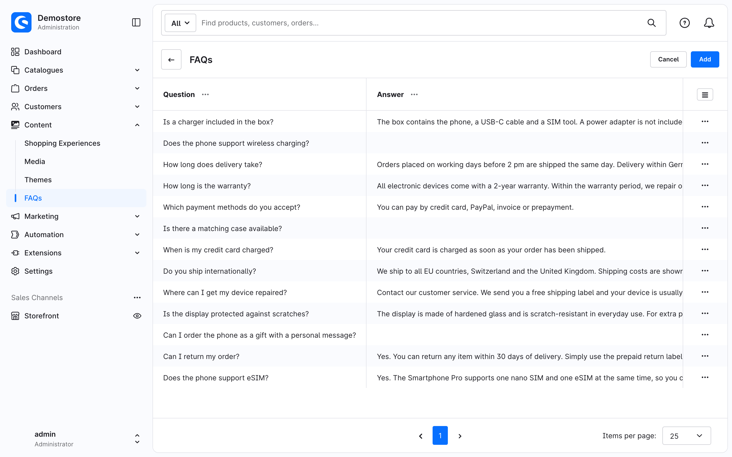Collapse the sidebar with the panel icon
Image resolution: width=732 pixels, height=457 pixels.
(136, 22)
